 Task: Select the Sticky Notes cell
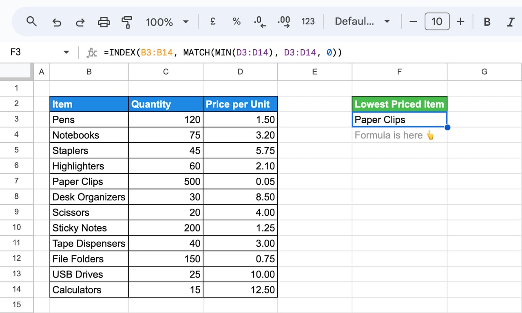pyautogui.click(x=89, y=228)
